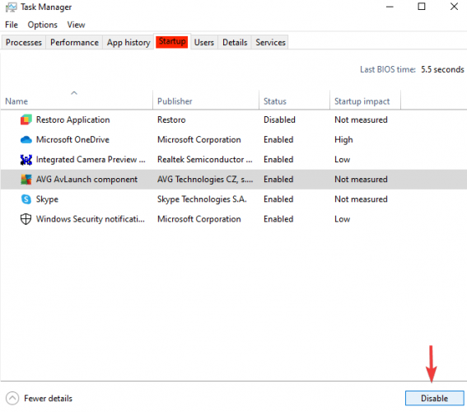Switch to the Services tab

pyautogui.click(x=270, y=42)
